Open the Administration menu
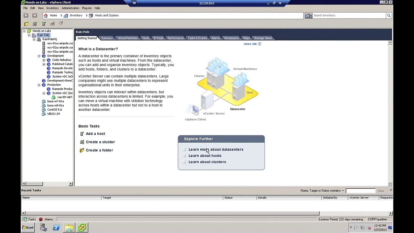The width and height of the screenshot is (414, 233). [x=70, y=8]
